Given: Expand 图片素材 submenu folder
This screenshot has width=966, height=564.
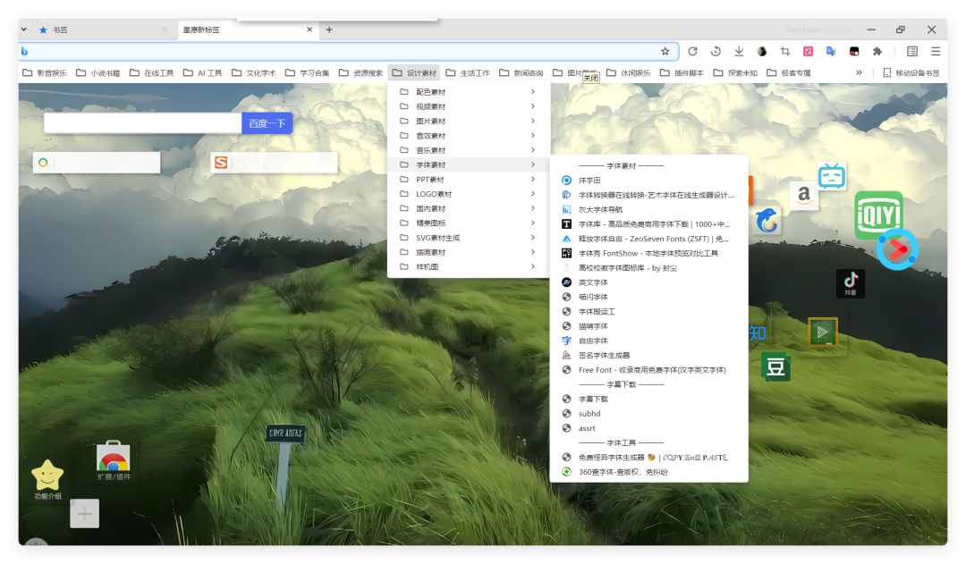Looking at the screenshot, I should 466,122.
